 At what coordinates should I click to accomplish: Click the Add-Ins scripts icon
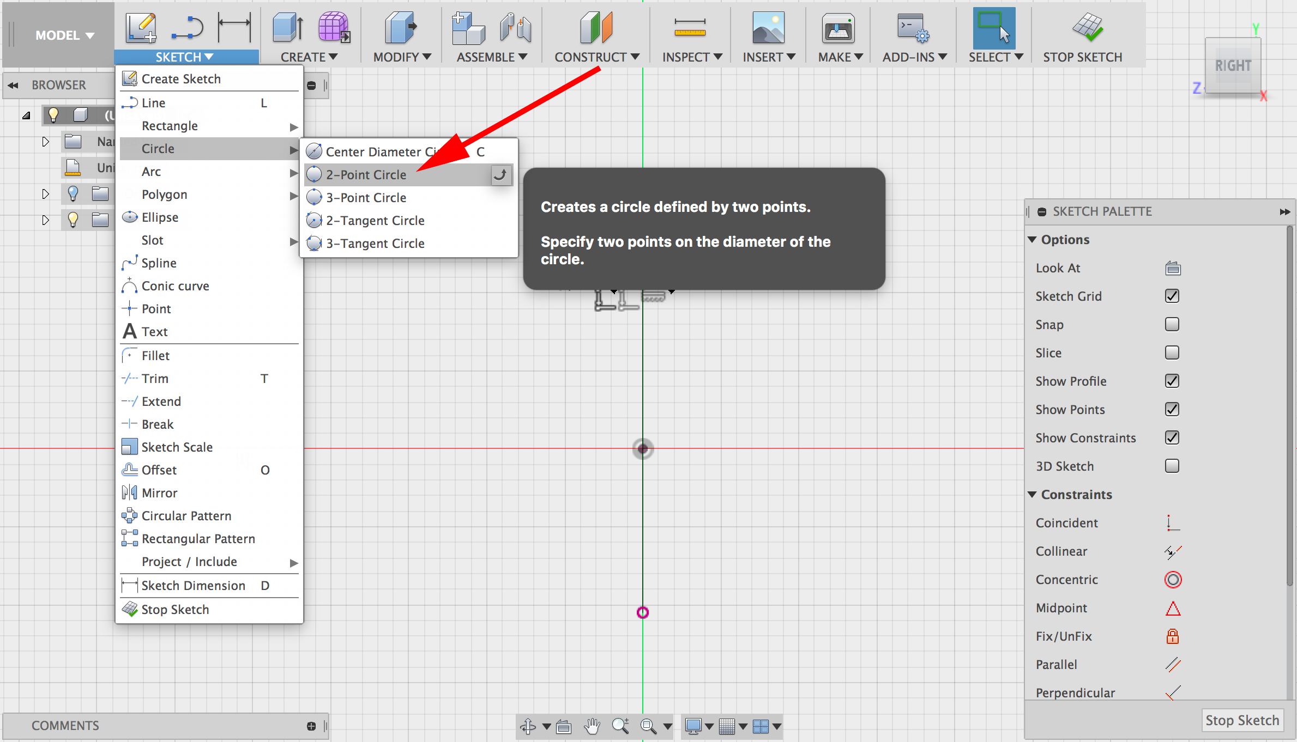(913, 28)
